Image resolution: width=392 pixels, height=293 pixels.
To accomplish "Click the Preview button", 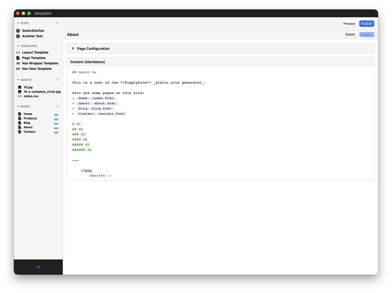I will click(349, 24).
